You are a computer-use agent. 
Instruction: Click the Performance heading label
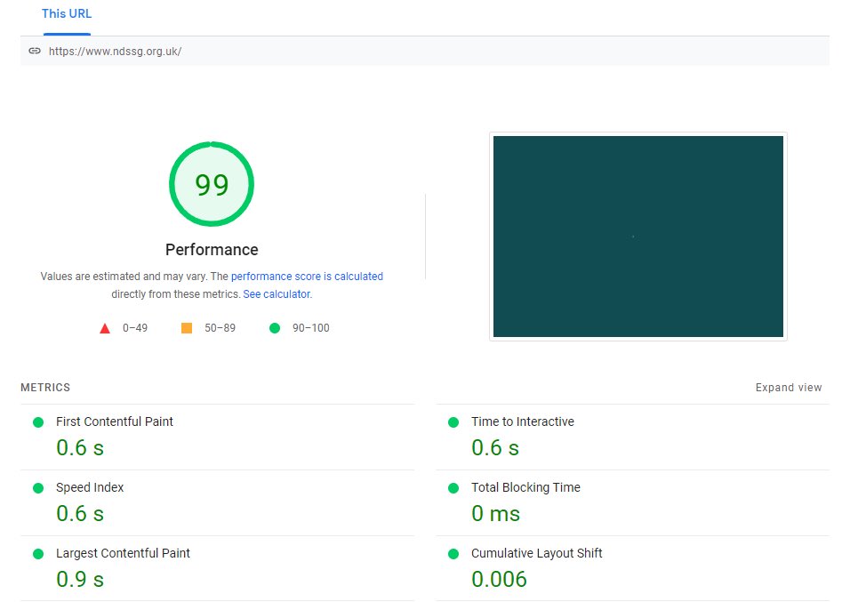click(x=212, y=250)
